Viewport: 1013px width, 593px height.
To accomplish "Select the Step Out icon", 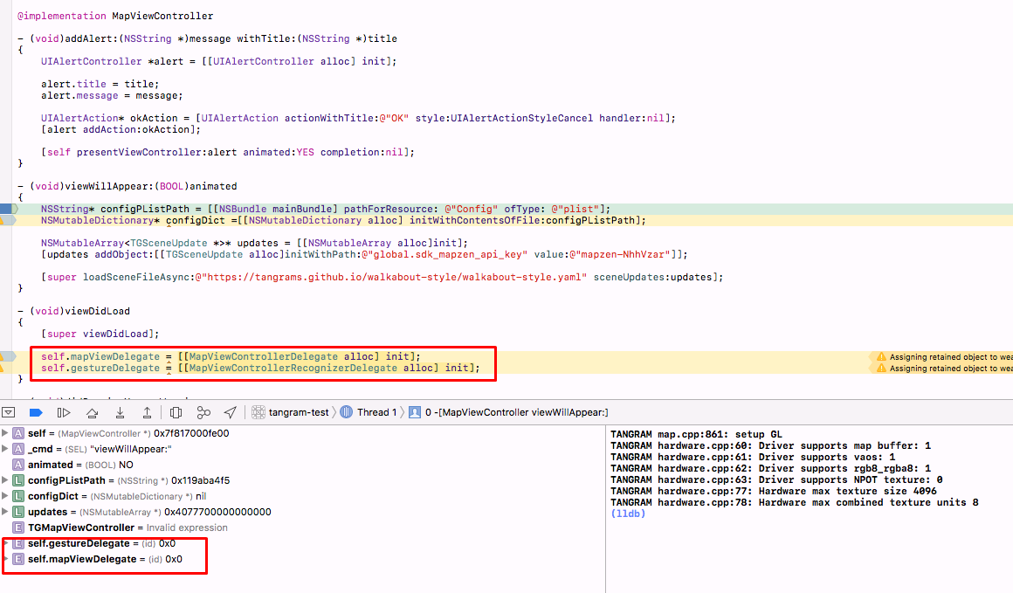I will click(x=147, y=411).
